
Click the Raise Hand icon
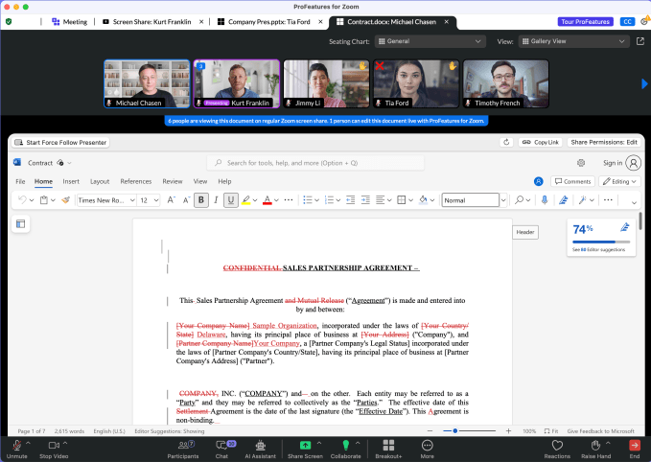click(x=594, y=445)
